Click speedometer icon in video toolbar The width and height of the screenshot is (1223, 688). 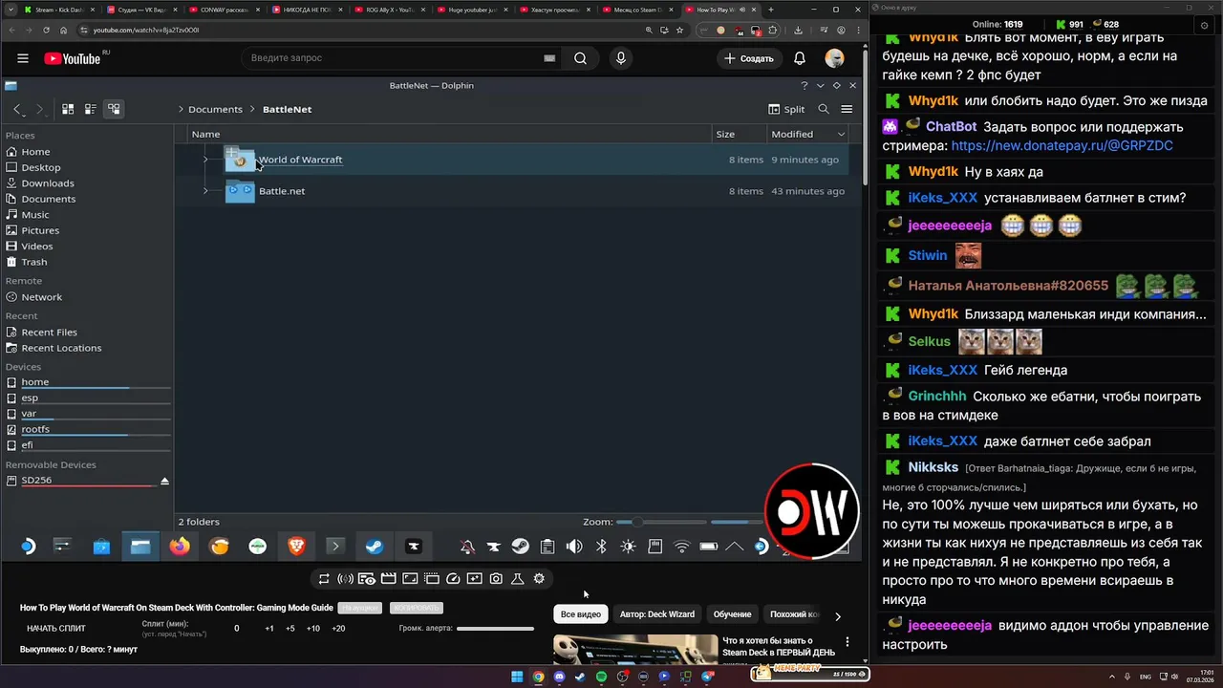pyautogui.click(x=453, y=578)
